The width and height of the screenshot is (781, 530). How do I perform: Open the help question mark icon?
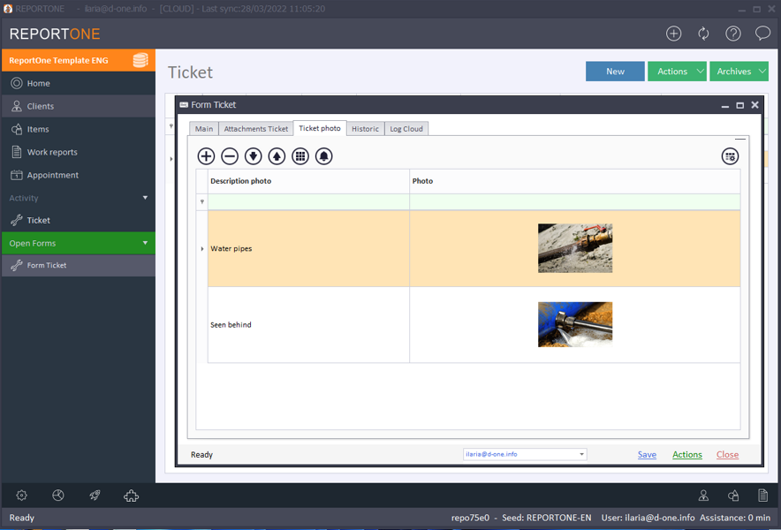point(733,34)
